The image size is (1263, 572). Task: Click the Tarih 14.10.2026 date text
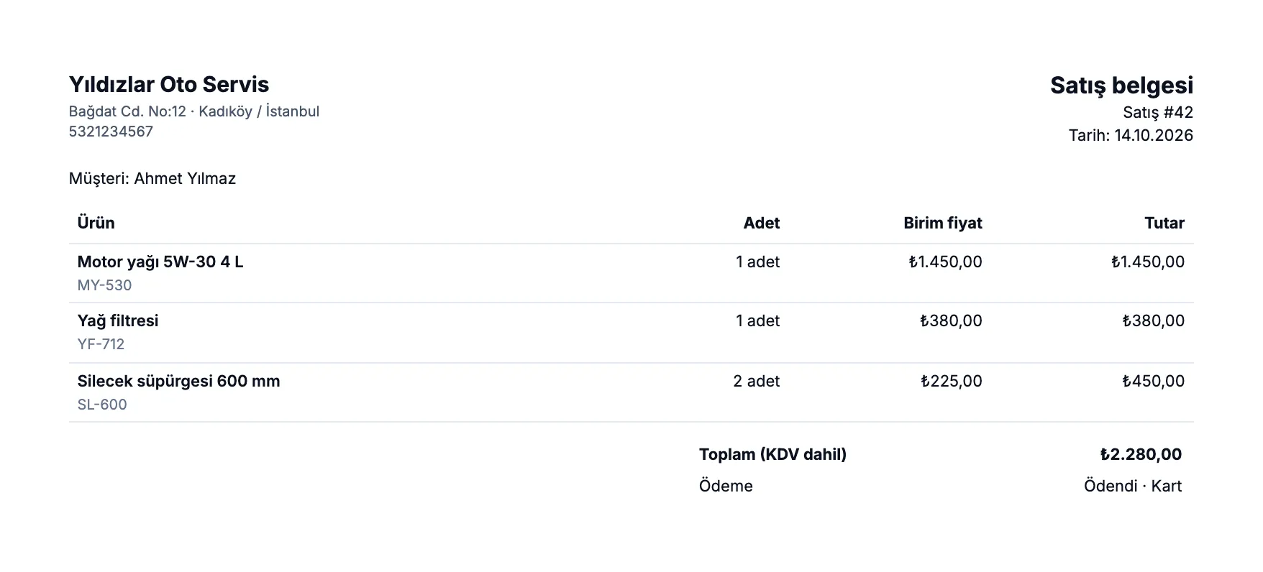coord(1131,136)
